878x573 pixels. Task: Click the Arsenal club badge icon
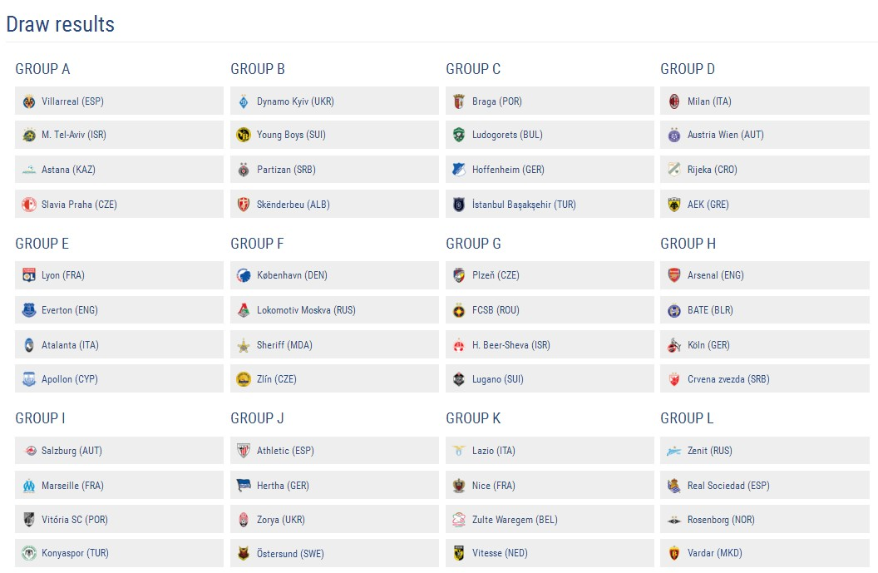point(674,275)
